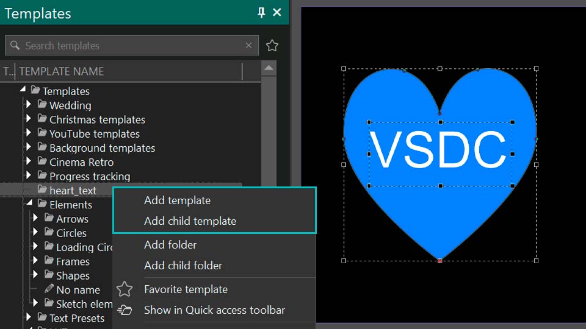Select the Christmas templates row
586x329 pixels.
(x=97, y=120)
